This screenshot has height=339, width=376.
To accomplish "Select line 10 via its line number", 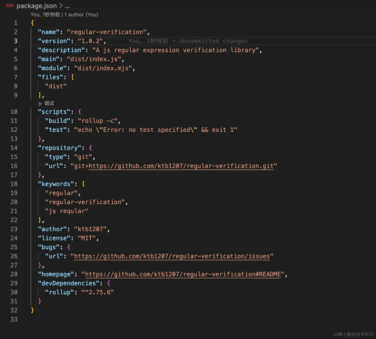I will pyautogui.click(x=14, y=112).
